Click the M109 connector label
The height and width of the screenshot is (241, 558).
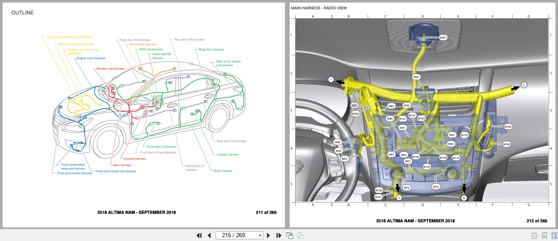pyautogui.click(x=443, y=157)
